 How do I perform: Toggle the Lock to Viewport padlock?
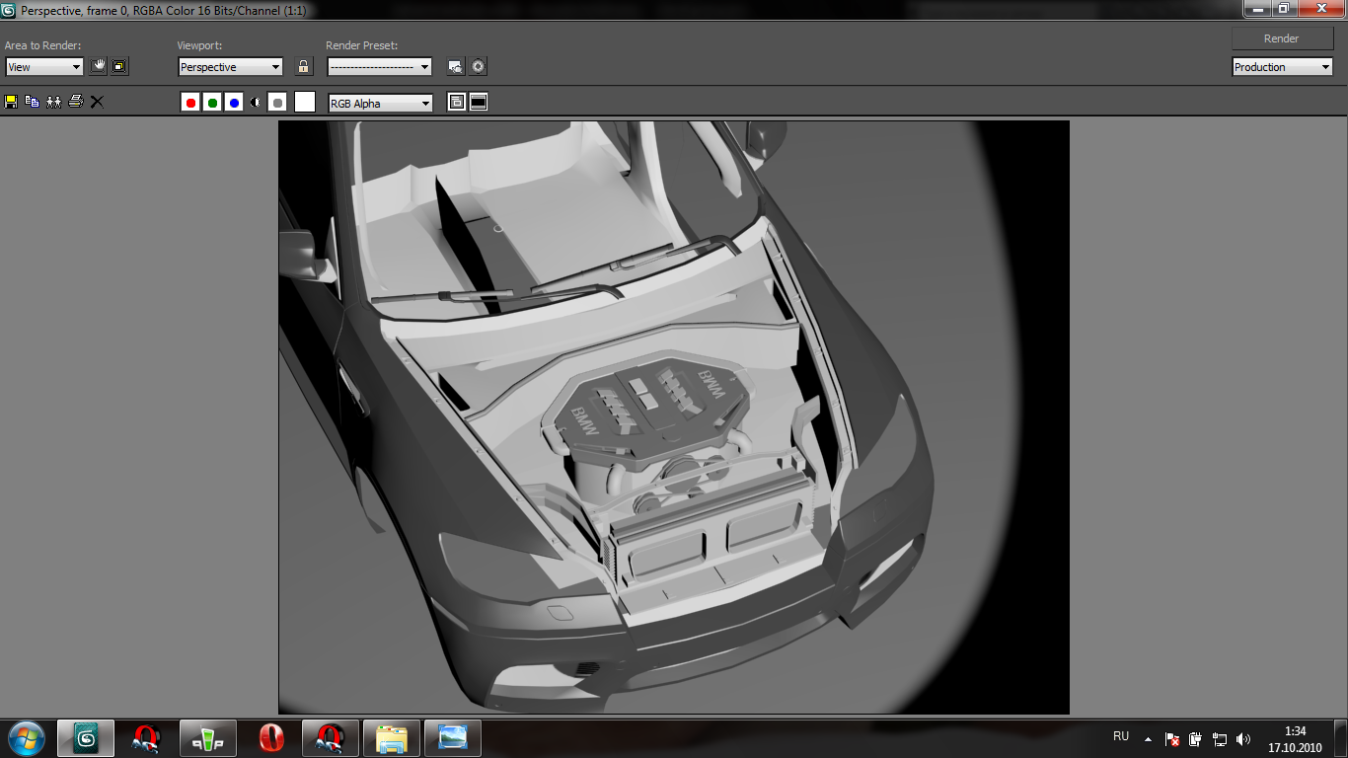click(304, 66)
